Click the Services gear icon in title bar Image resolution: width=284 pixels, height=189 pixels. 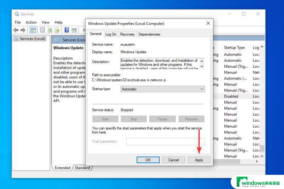(17, 14)
